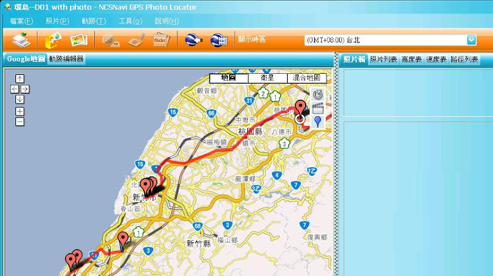The height and width of the screenshot is (276, 493).
Task: Pan the map right with arrow
Action: [x=25, y=89]
